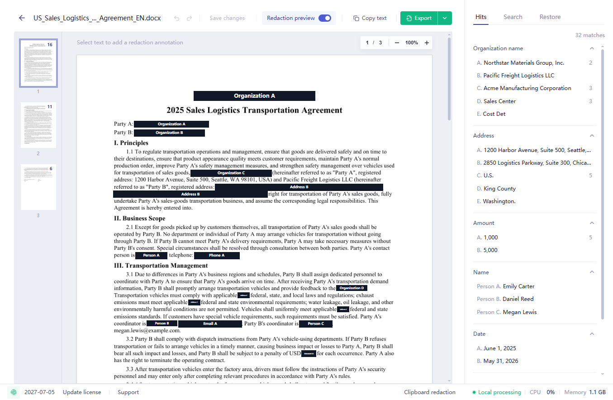Click the document filename title
Screen dimensions: 613x400
(97, 18)
